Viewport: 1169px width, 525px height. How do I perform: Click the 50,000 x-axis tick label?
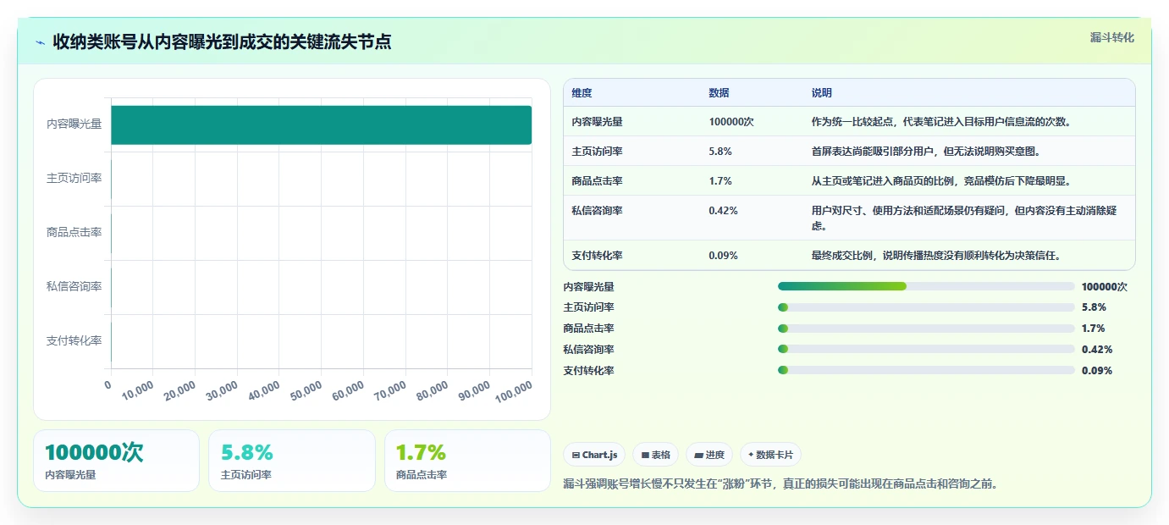[x=306, y=390]
